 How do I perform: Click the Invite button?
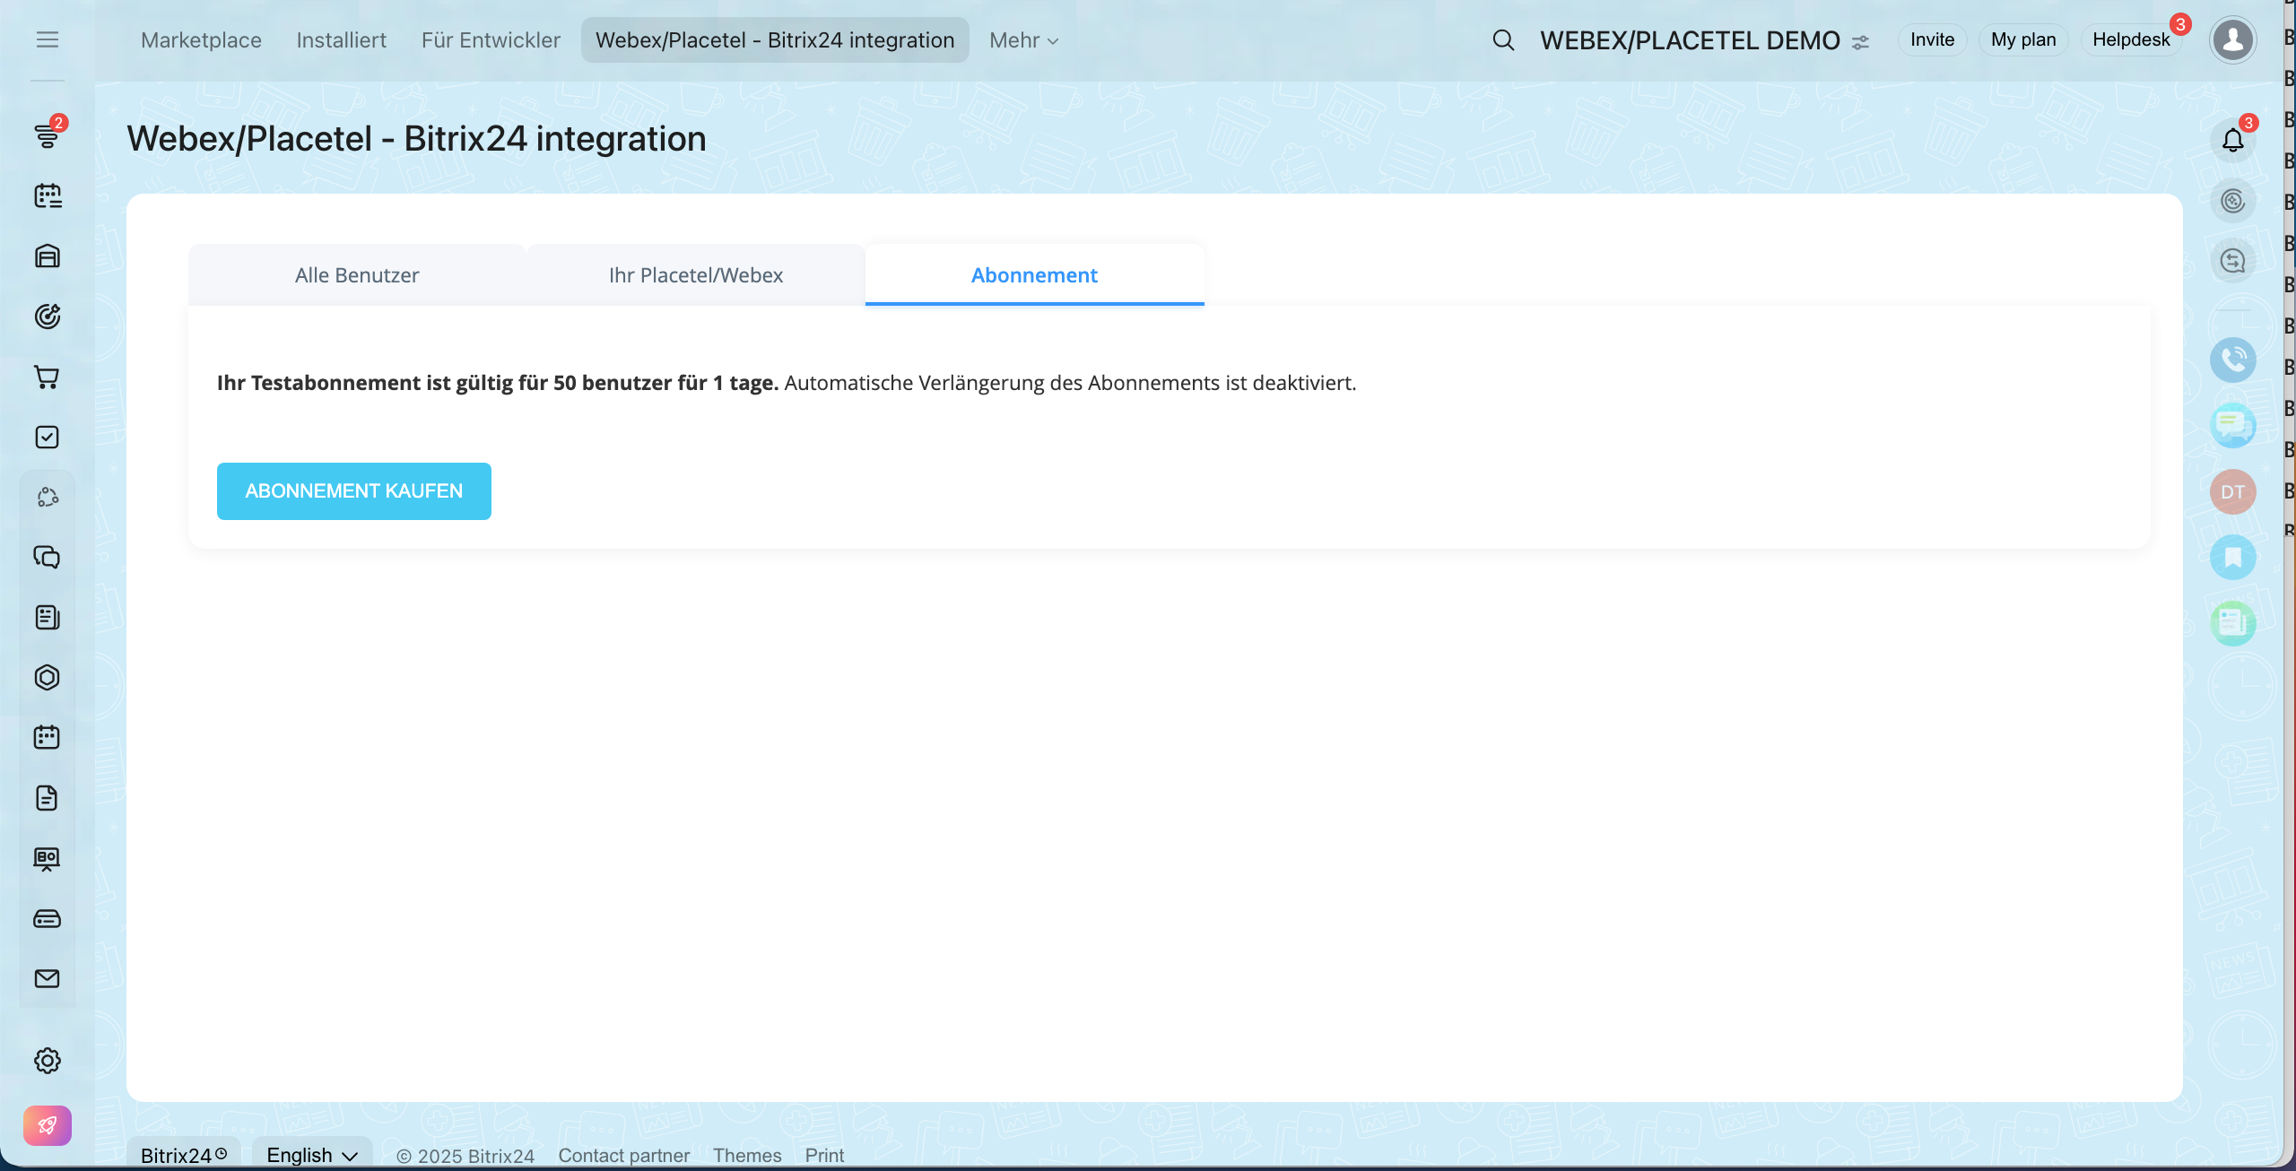(x=1932, y=39)
